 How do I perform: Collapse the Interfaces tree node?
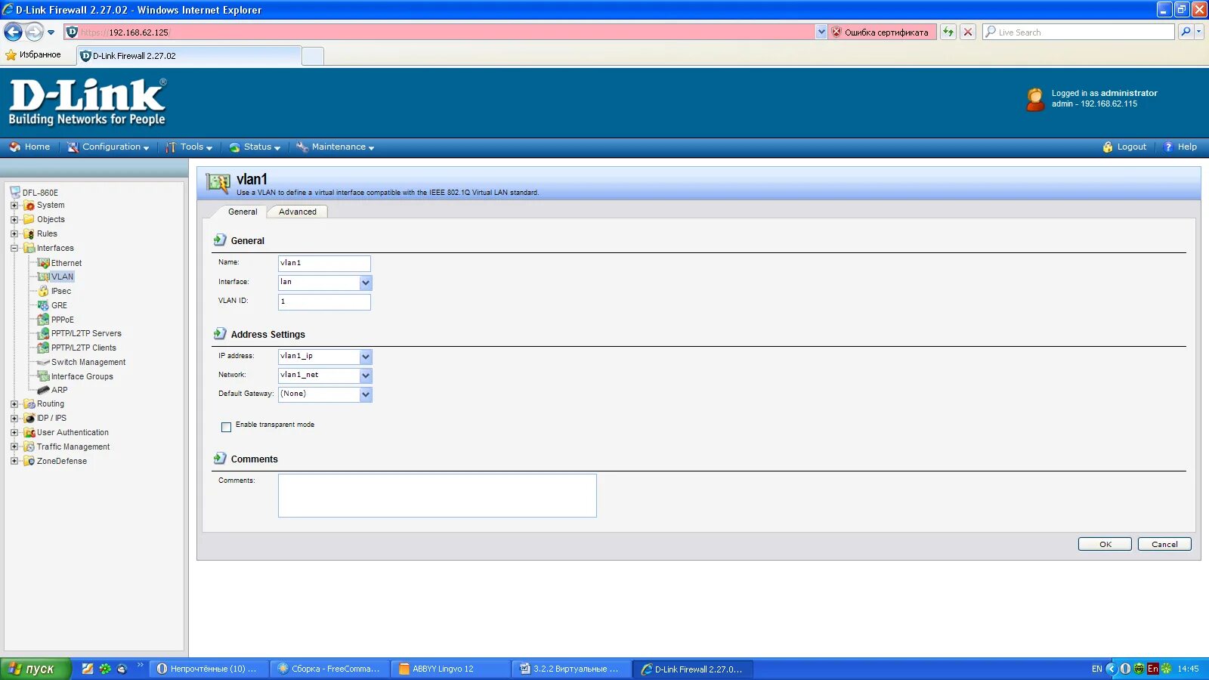[14, 248]
